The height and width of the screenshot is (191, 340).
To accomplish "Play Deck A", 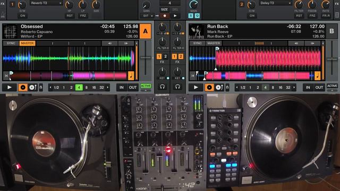I will [10, 87].
